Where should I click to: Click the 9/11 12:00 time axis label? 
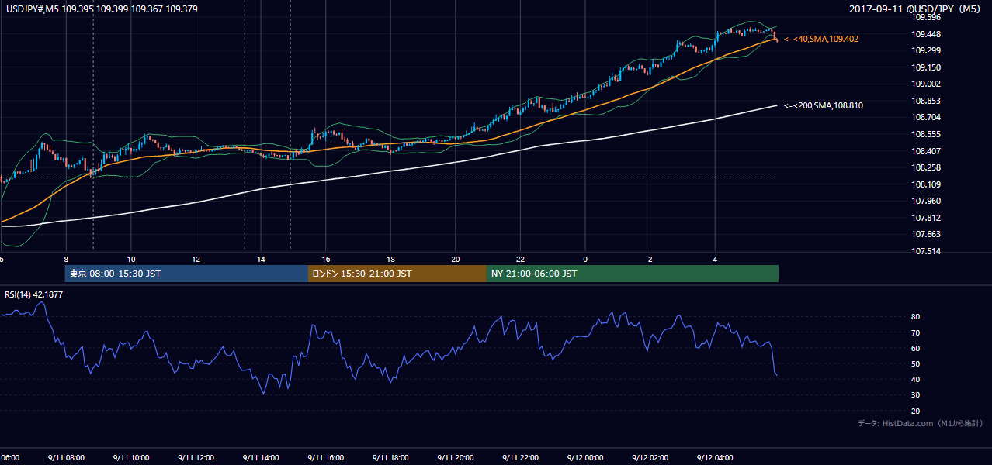pos(196,458)
